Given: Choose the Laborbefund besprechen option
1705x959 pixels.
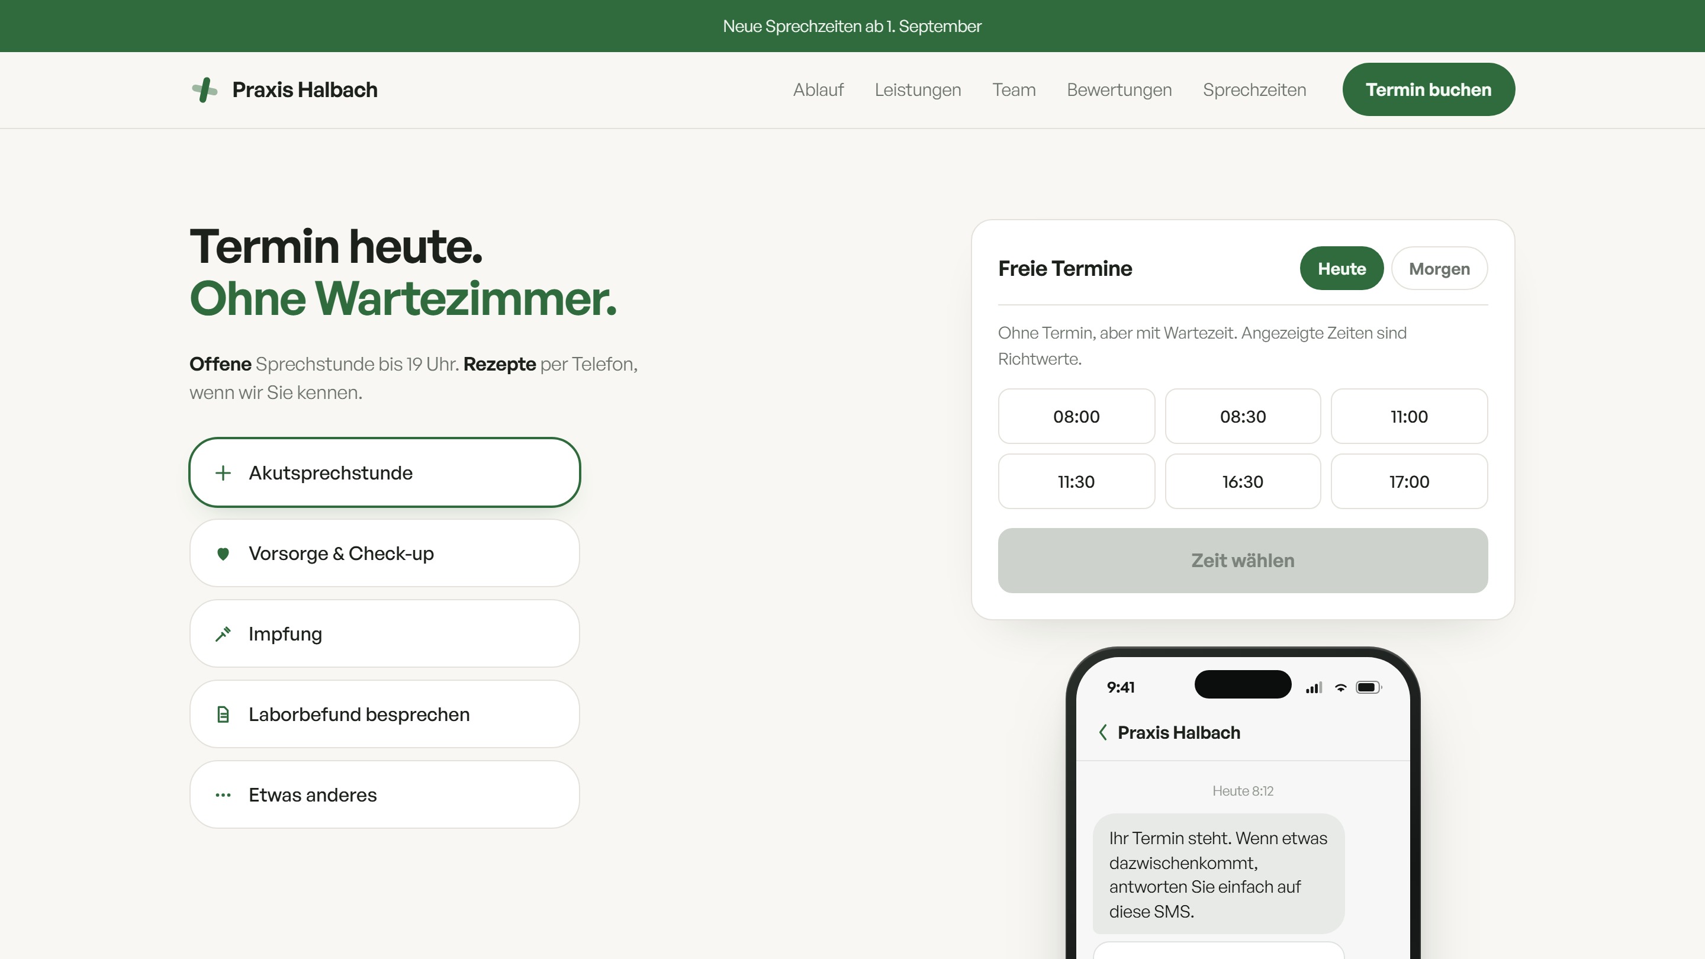Looking at the screenshot, I should tap(385, 714).
